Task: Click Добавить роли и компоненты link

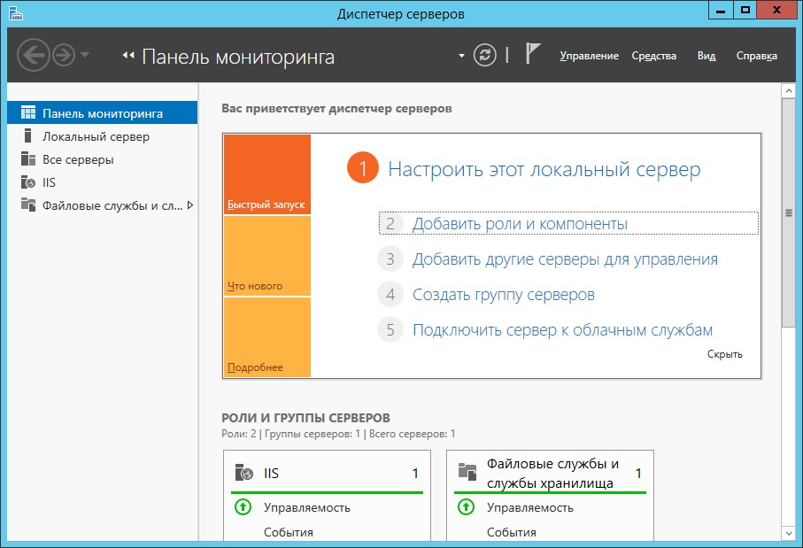Action: pyautogui.click(x=520, y=224)
